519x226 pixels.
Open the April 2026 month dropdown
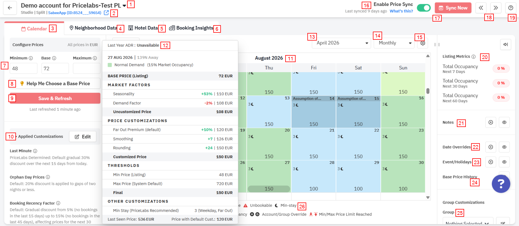tap(341, 43)
